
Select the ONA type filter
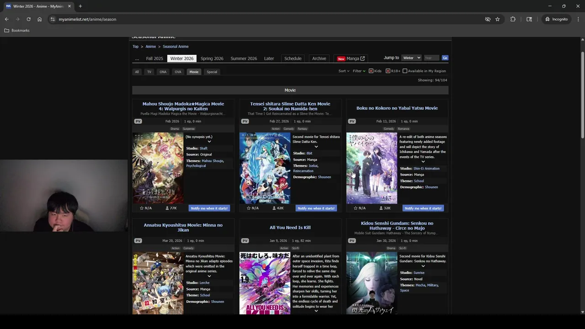tap(163, 72)
